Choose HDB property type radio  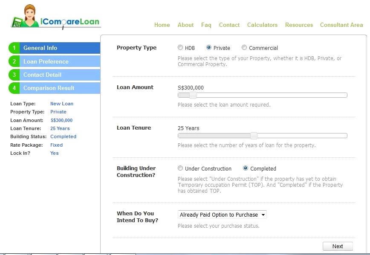click(x=180, y=47)
